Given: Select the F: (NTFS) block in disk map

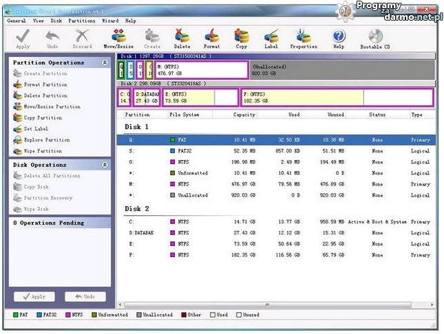Looking at the screenshot, I should pyautogui.click(x=336, y=97).
